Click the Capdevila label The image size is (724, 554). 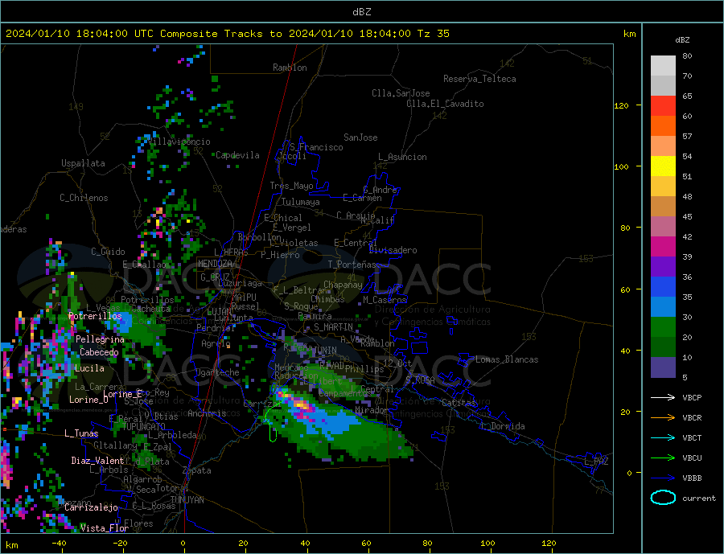click(x=238, y=155)
